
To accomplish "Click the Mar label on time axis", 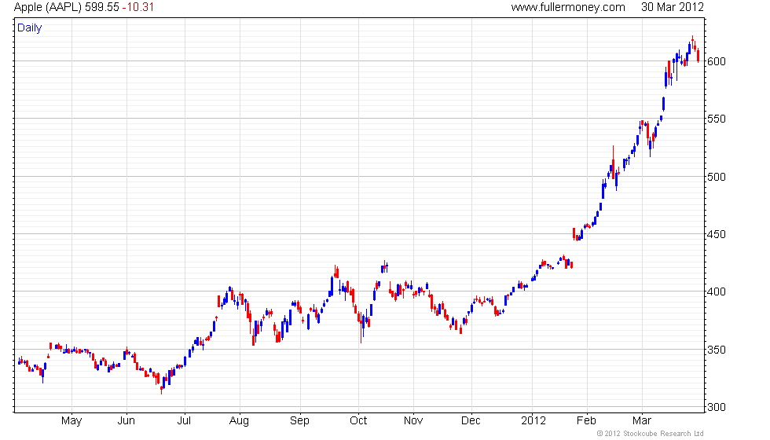I will click(x=642, y=421).
